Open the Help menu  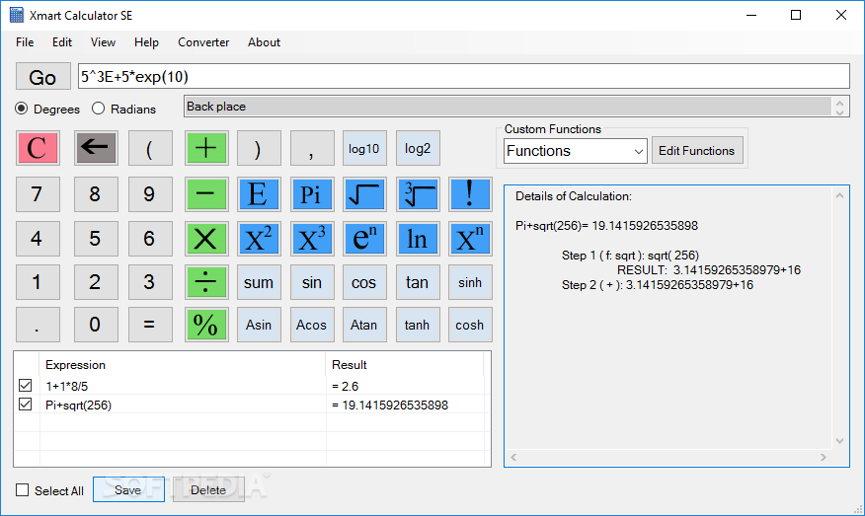[147, 42]
